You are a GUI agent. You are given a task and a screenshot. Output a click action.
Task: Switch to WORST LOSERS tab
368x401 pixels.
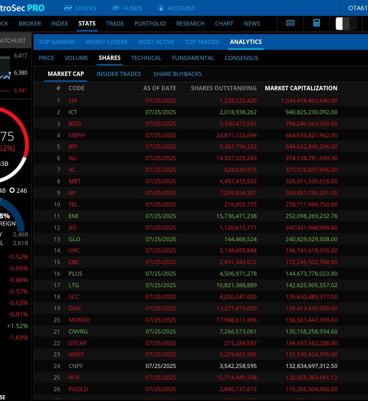[106, 42]
